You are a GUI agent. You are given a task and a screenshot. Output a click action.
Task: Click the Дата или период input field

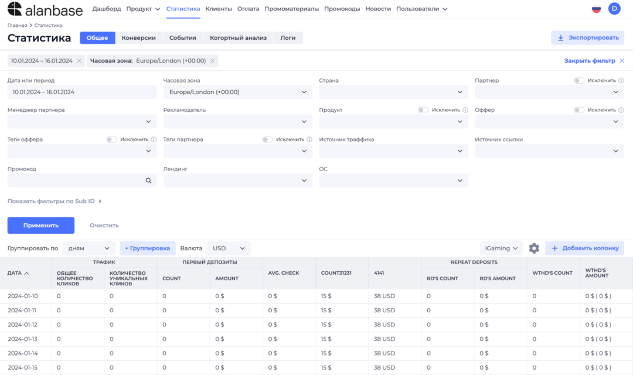coord(81,92)
